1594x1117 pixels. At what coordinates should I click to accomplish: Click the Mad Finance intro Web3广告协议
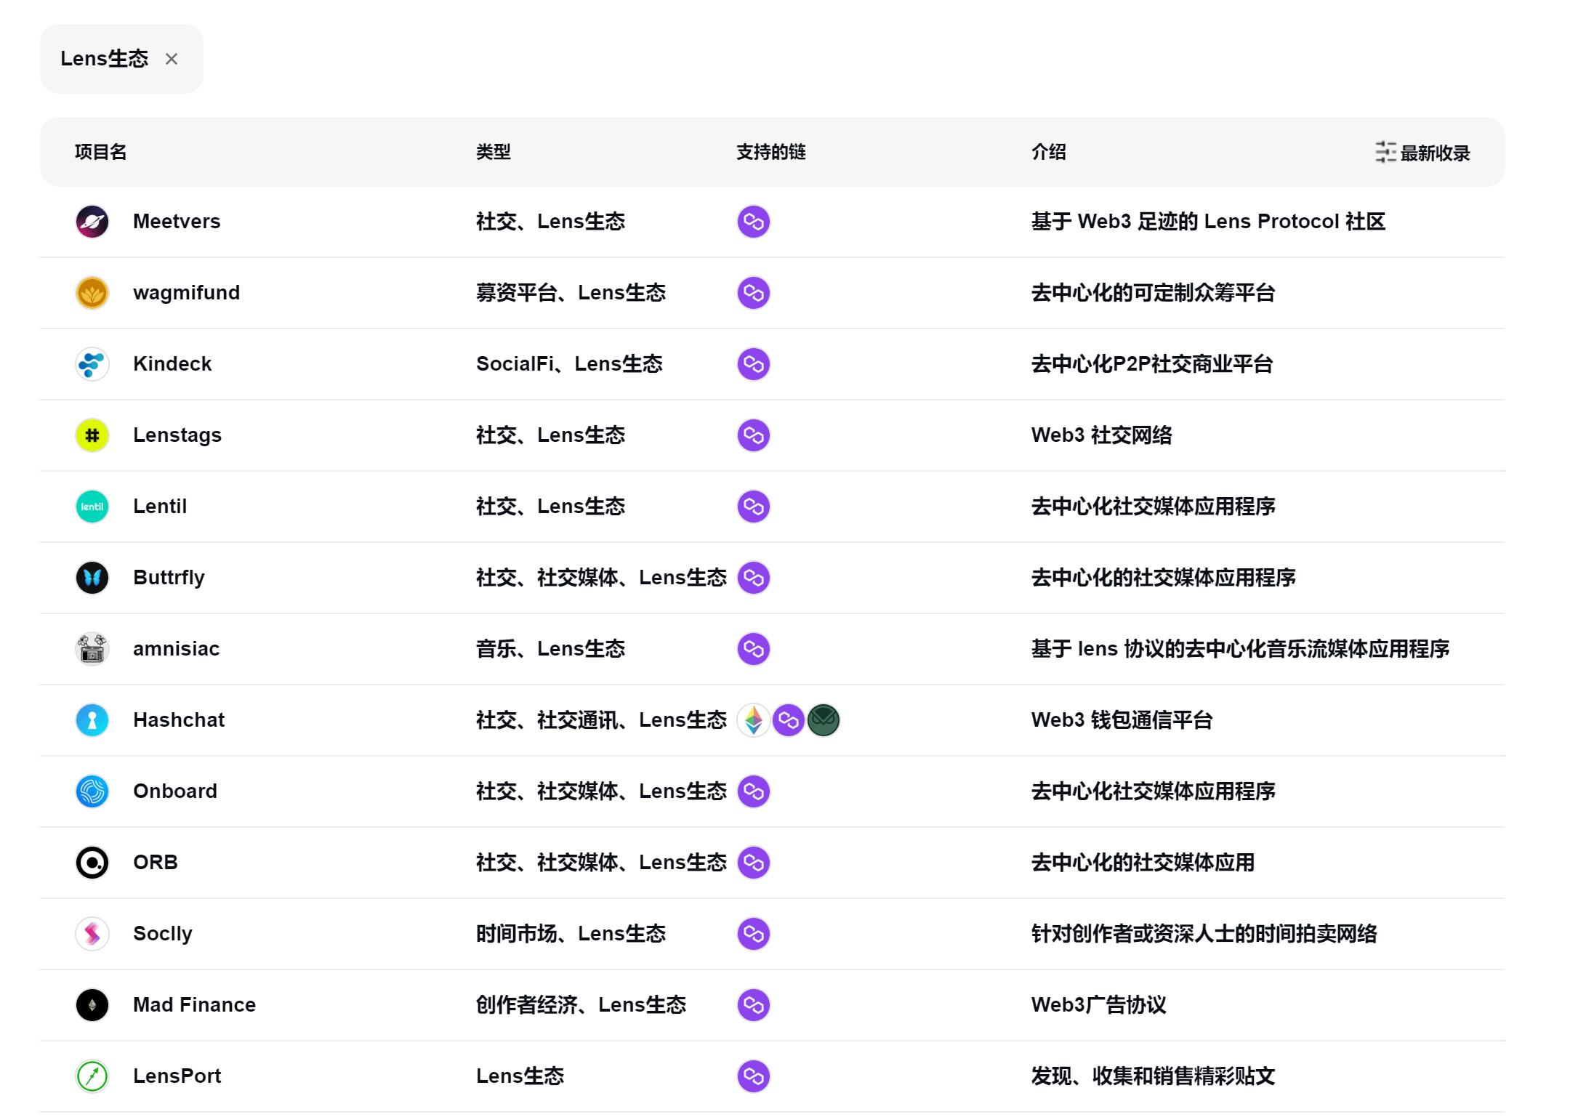click(x=1098, y=1005)
